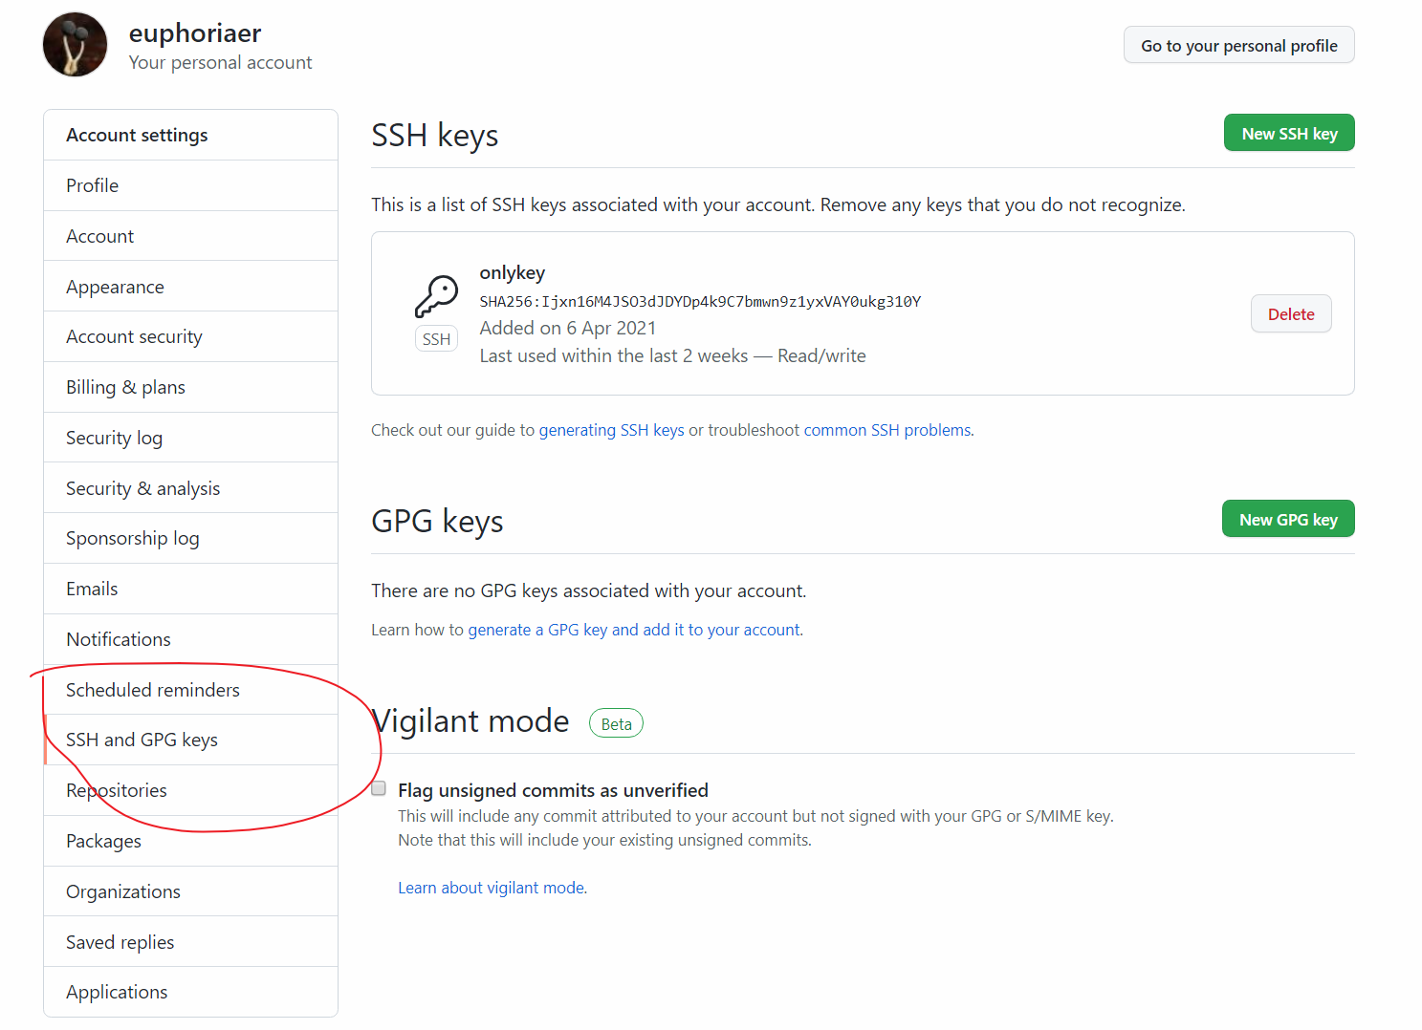The height and width of the screenshot is (1030, 1422).
Task: Click the onlykey key title
Action: point(513,273)
